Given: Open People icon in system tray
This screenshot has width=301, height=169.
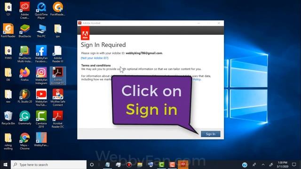Looking at the screenshot, I should (254, 165).
